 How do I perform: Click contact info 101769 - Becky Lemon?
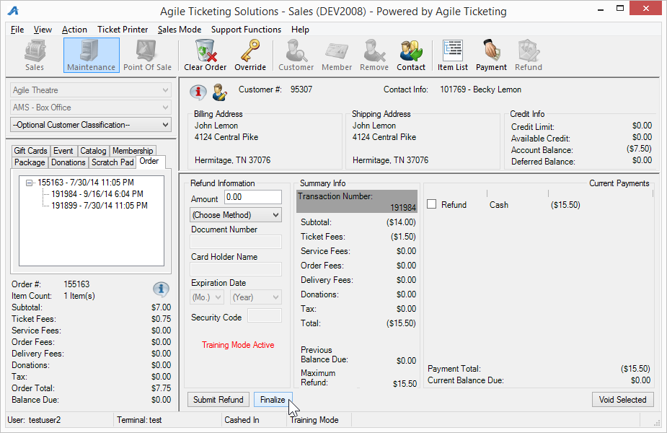(480, 89)
